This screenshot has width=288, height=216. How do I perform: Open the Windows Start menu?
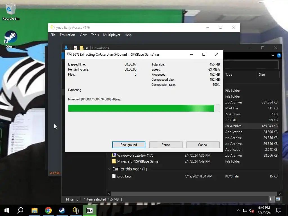(7, 210)
